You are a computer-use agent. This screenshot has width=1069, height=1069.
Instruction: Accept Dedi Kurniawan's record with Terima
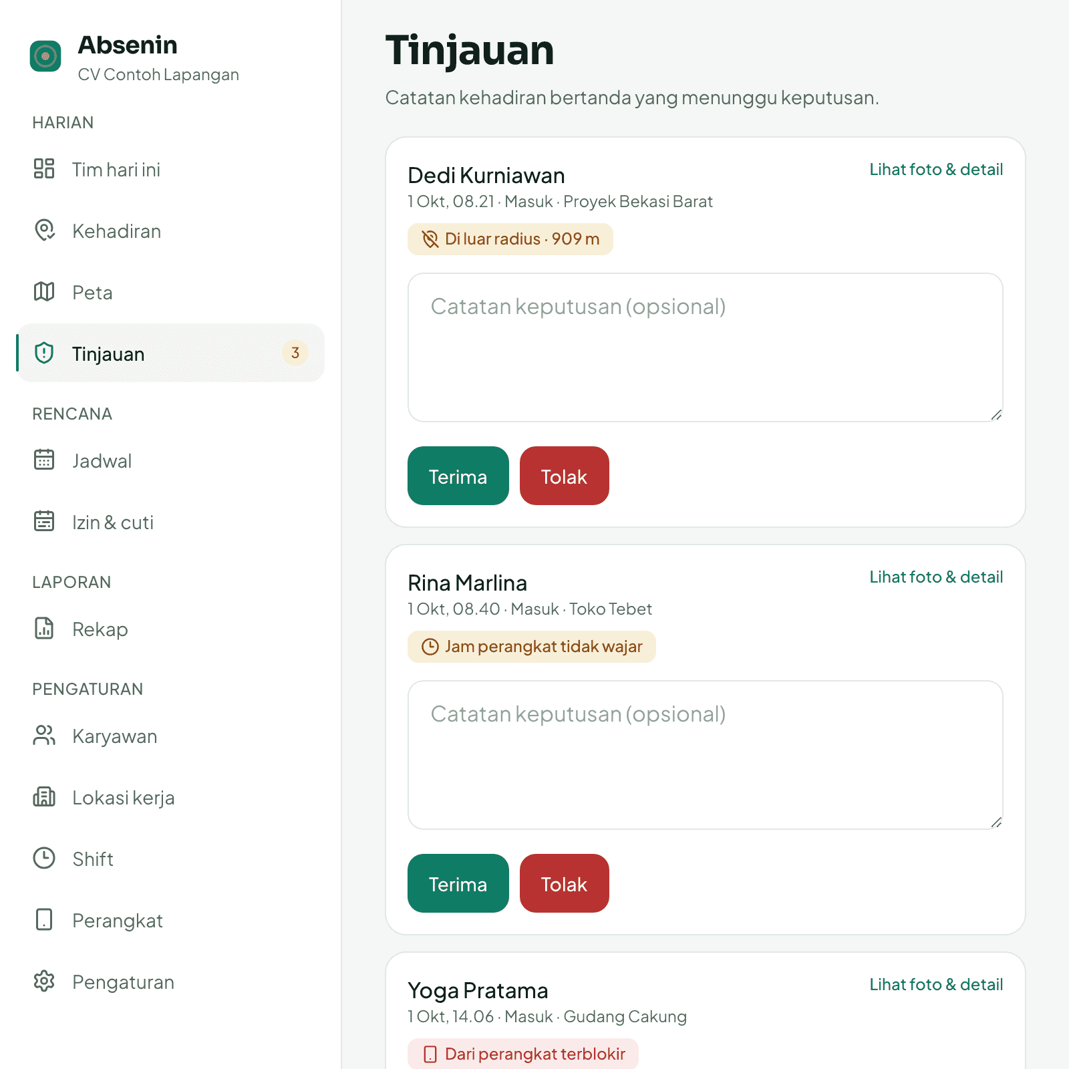(x=458, y=476)
